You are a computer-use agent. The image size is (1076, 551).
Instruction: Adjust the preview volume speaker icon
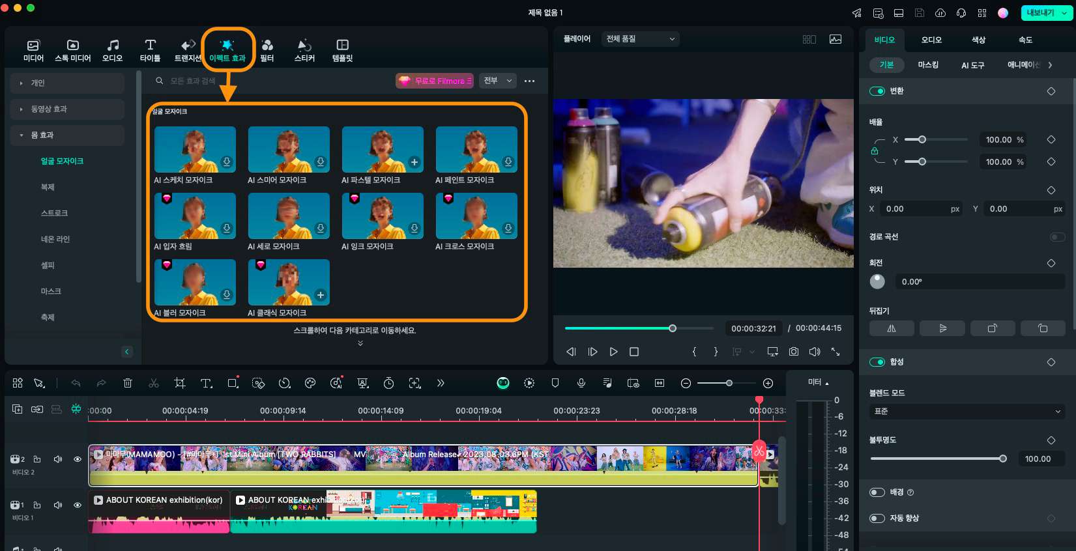[815, 352]
